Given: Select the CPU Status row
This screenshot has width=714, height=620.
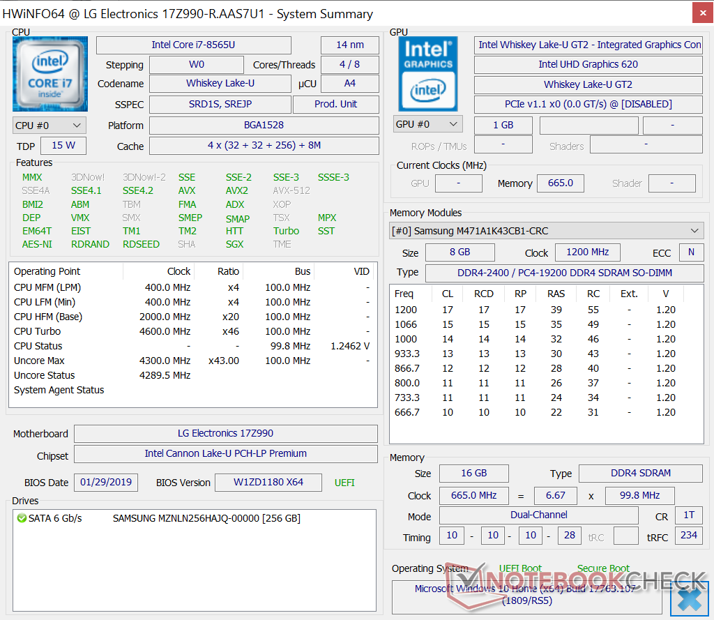Looking at the screenshot, I should (x=192, y=346).
